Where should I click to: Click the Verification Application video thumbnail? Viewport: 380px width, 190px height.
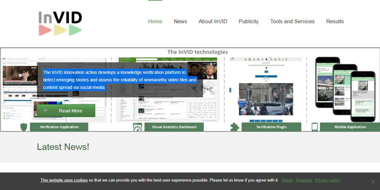tap(20, 75)
